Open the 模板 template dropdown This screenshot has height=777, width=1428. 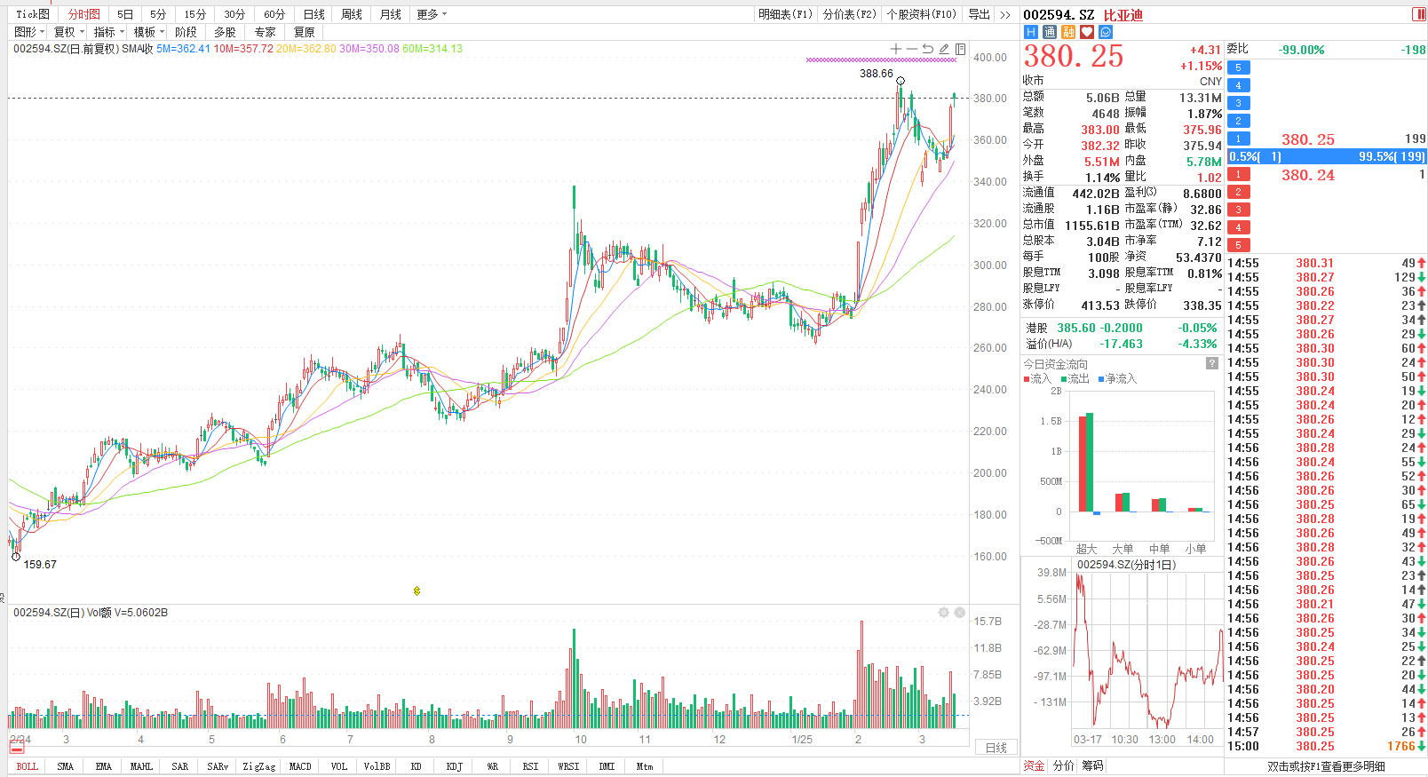[149, 32]
